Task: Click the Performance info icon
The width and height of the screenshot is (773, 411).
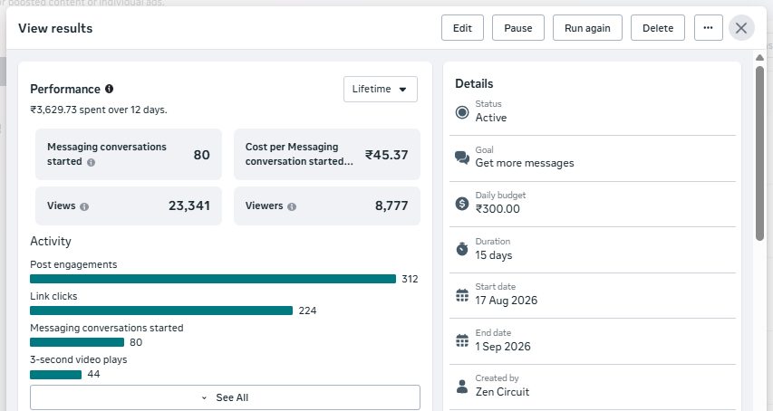Action: tap(110, 89)
